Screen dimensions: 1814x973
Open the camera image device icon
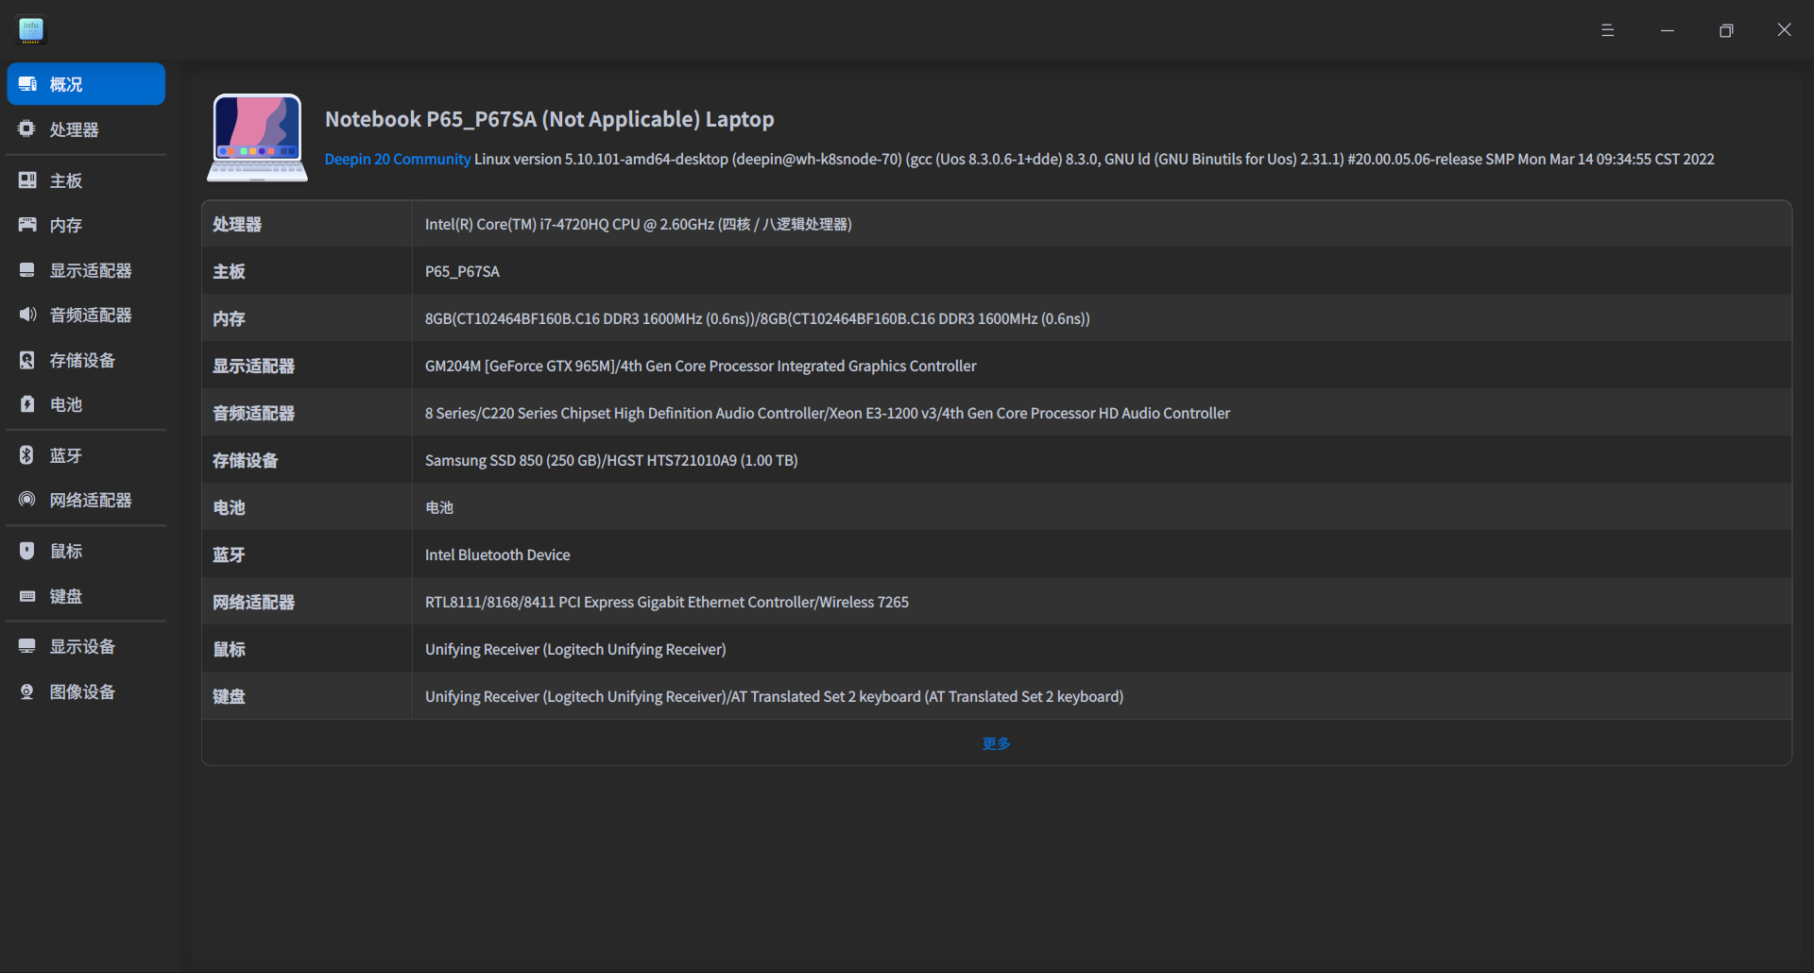pos(27,691)
